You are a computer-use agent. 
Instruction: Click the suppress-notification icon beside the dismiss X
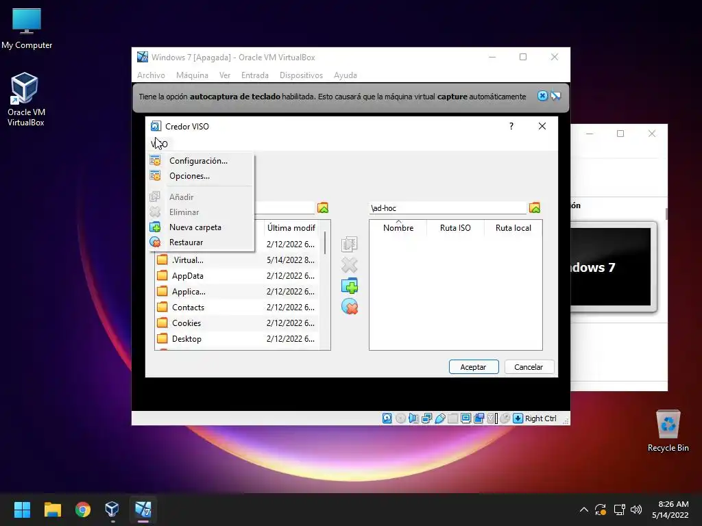[x=555, y=96]
